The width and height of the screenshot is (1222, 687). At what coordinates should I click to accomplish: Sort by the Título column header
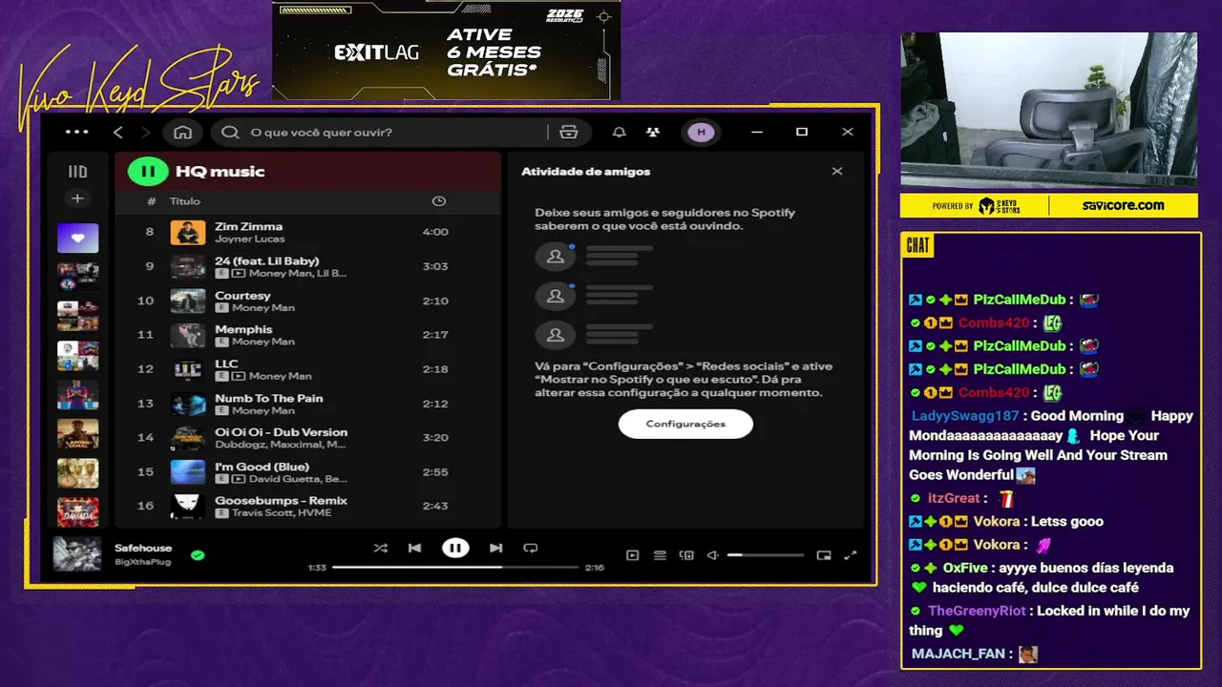click(x=185, y=201)
